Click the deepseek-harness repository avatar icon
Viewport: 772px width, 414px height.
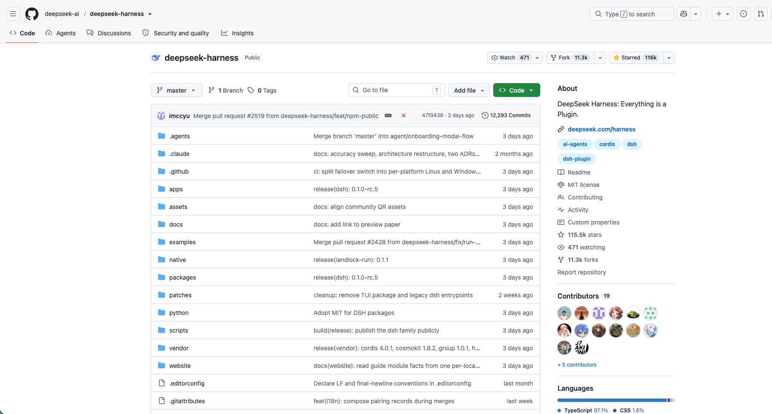(x=156, y=58)
